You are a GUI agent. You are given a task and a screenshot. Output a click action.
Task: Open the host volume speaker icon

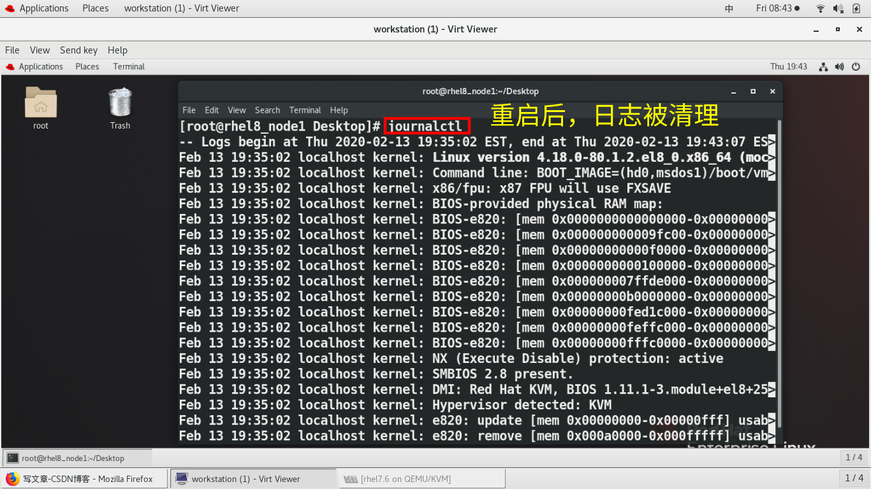[838, 8]
